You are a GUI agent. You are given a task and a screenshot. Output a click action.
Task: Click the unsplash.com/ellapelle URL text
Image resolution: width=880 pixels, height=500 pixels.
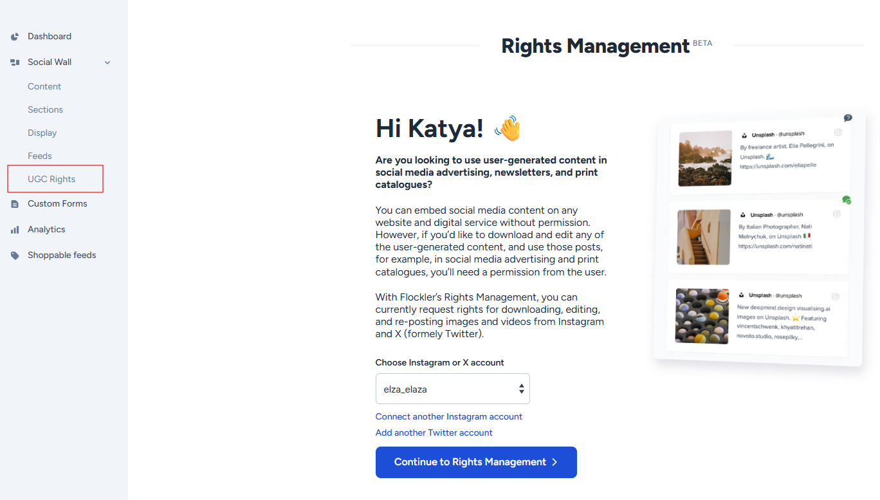click(778, 166)
